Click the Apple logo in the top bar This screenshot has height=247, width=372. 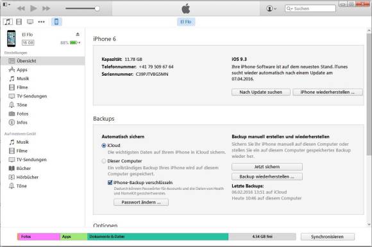186,9
